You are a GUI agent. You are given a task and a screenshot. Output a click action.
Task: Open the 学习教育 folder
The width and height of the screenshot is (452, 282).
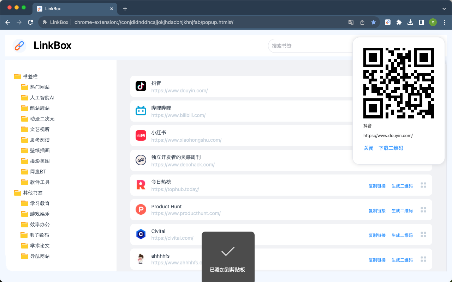click(35, 203)
